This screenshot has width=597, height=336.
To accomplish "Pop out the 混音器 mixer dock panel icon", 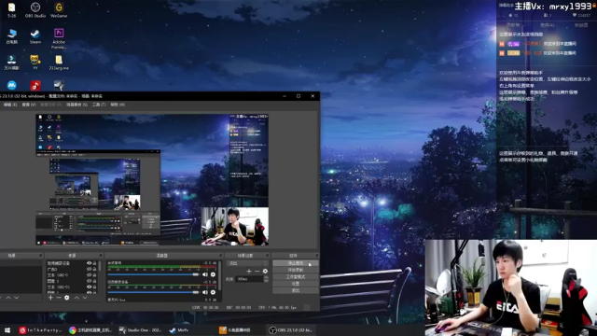I will tap(220, 255).
